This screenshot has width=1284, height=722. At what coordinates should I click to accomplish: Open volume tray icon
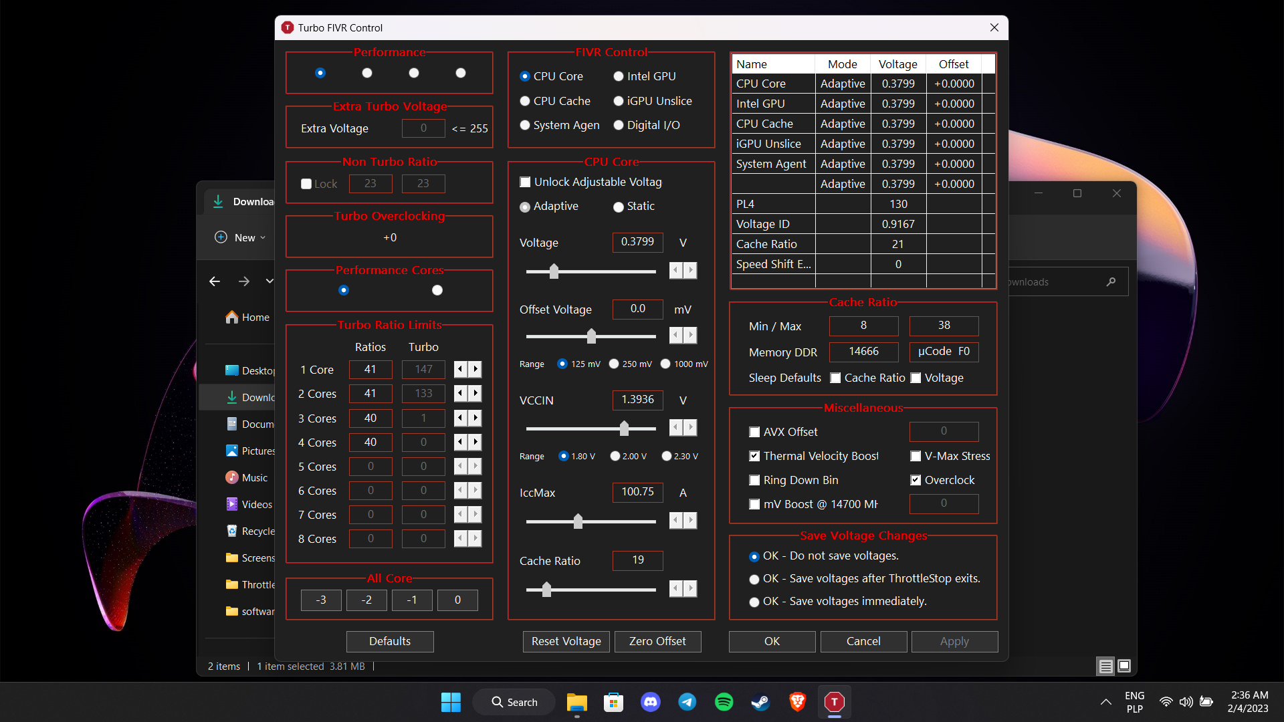point(1186,702)
